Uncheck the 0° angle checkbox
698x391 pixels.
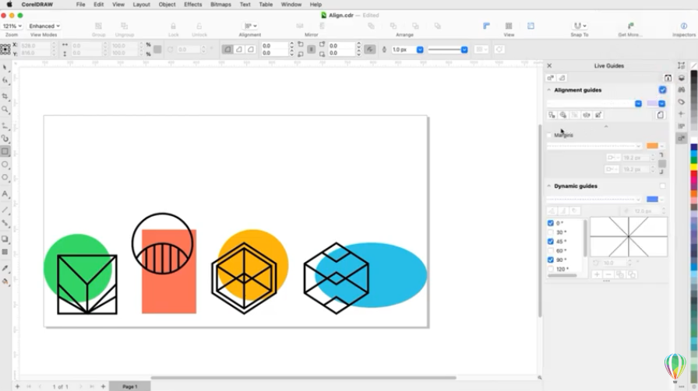[551, 223]
